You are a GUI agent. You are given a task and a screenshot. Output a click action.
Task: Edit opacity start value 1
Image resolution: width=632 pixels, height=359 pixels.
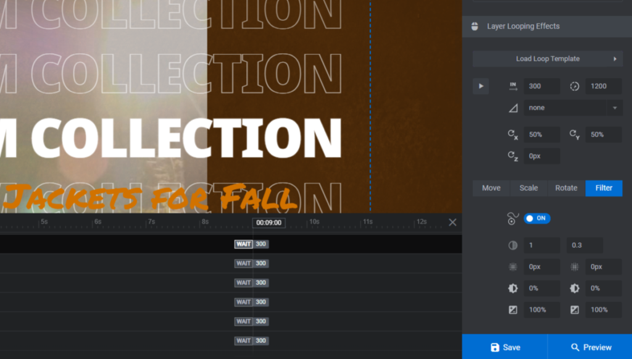542,245
